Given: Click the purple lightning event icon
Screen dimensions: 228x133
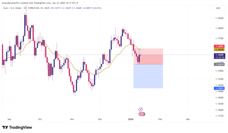Looking at the screenshot, I should click(x=141, y=109).
